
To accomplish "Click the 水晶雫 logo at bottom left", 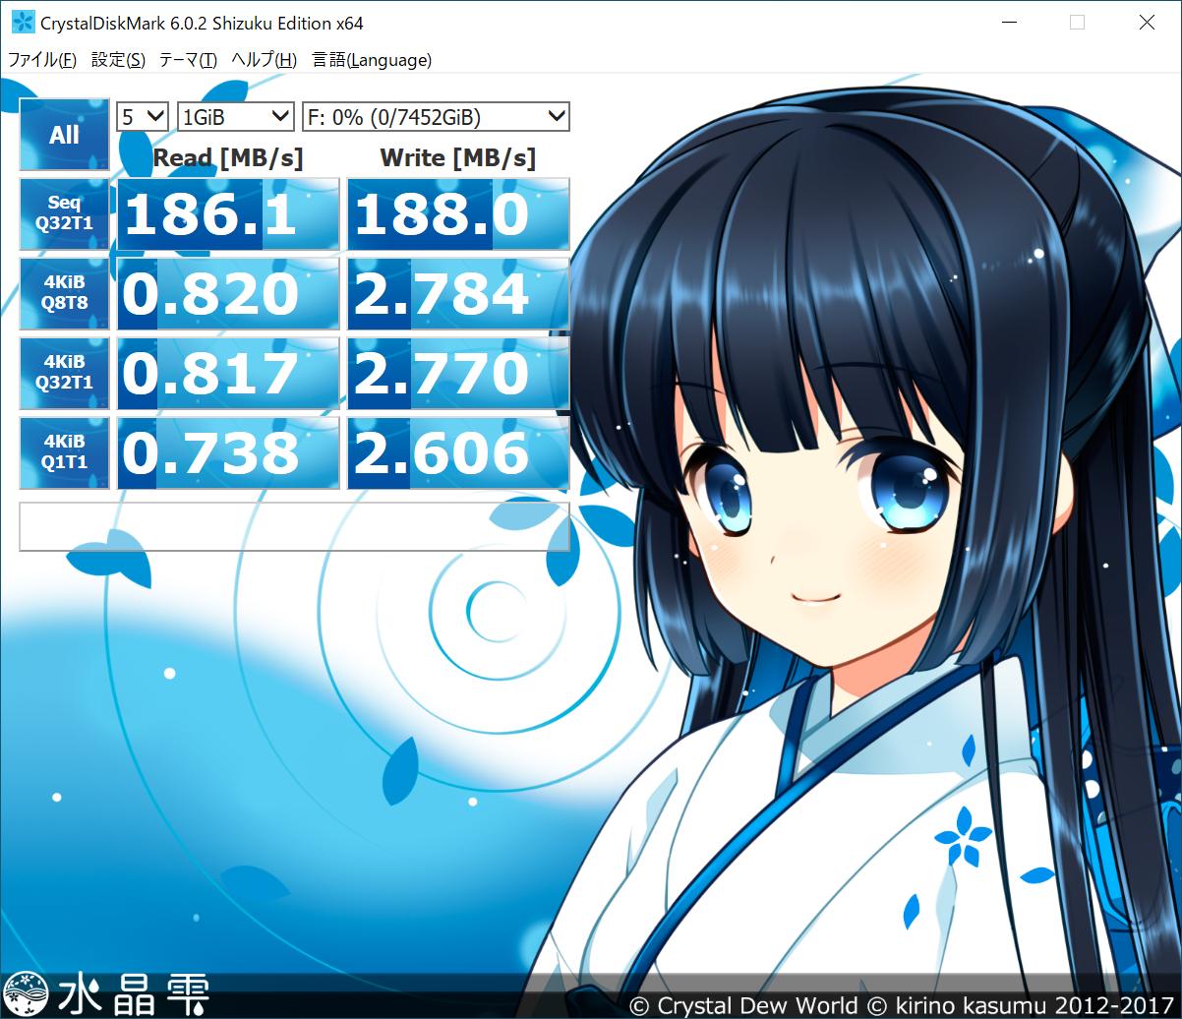I will click(x=105, y=995).
